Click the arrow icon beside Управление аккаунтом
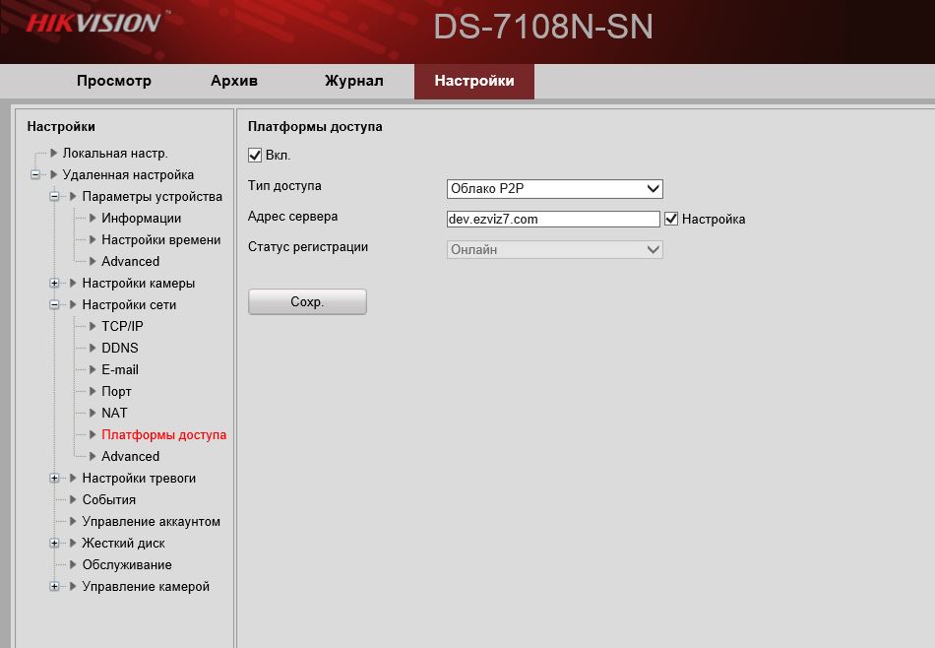The height and width of the screenshot is (648, 935). coord(73,521)
